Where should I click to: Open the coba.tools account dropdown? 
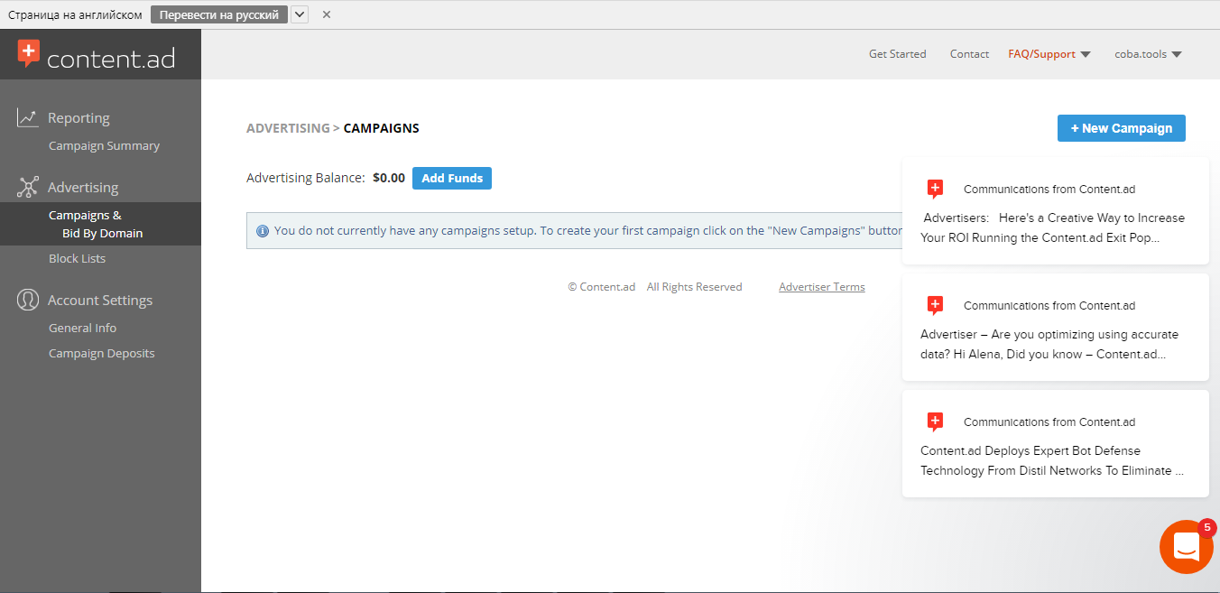[1148, 54]
